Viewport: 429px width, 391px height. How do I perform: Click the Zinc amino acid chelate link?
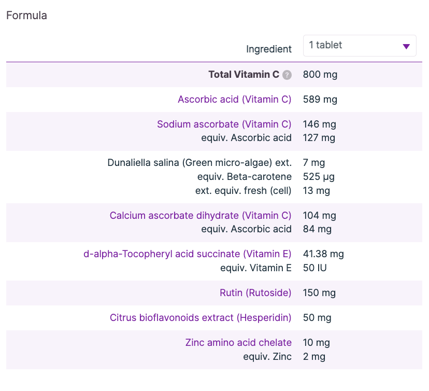[x=238, y=343]
